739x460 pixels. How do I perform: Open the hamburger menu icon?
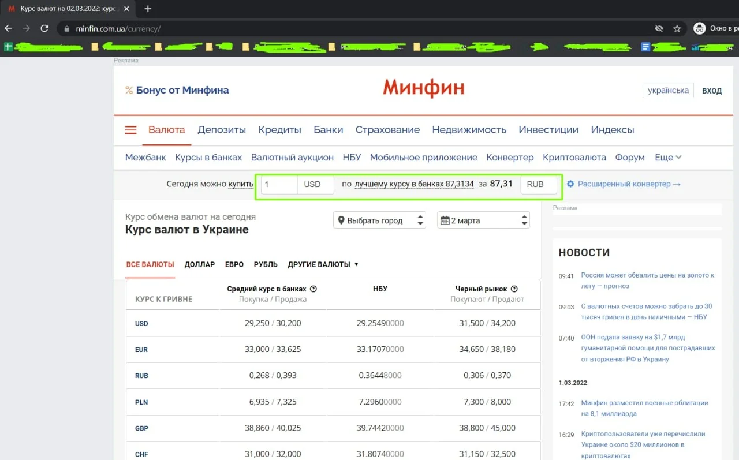[x=131, y=130]
